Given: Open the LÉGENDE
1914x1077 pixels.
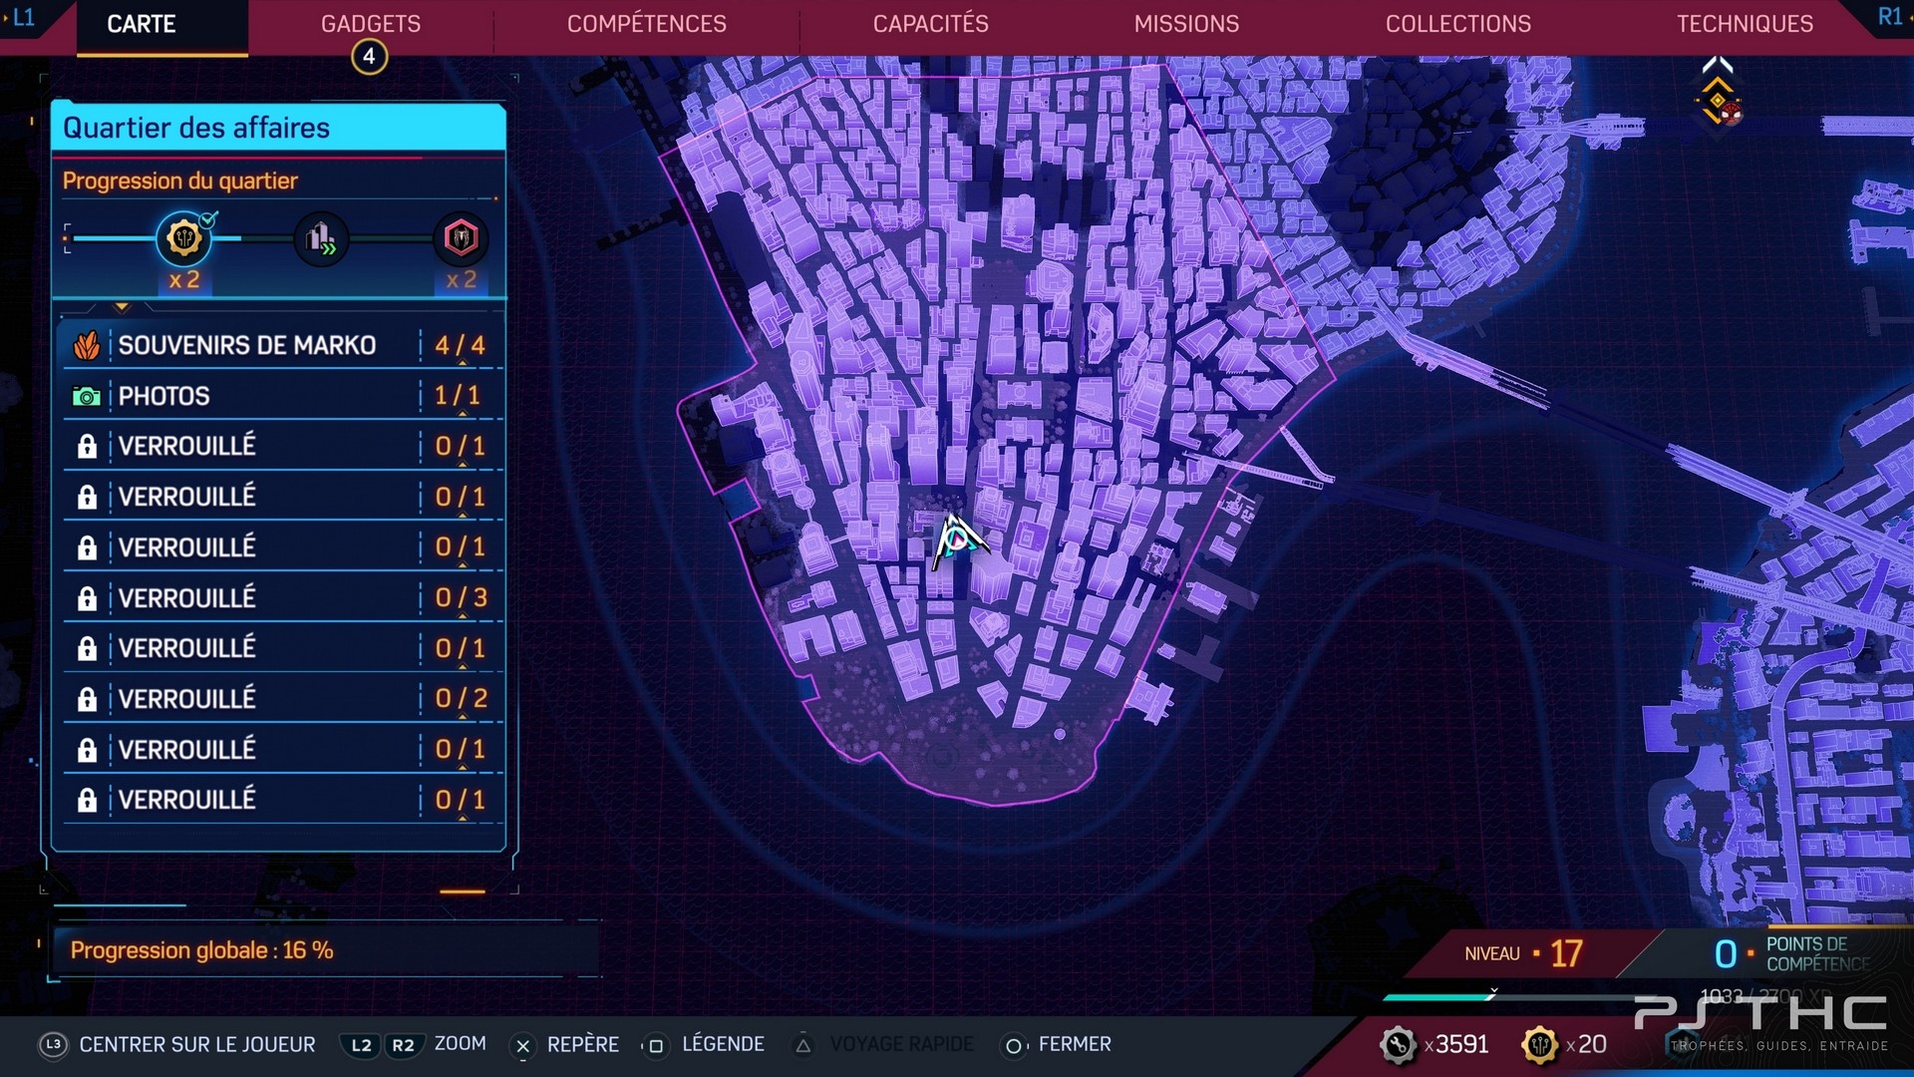Looking at the screenshot, I should tap(724, 1044).
